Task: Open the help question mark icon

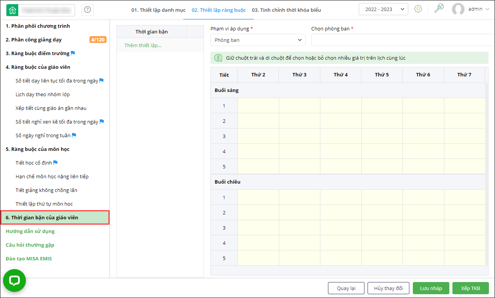Action: pos(88,10)
